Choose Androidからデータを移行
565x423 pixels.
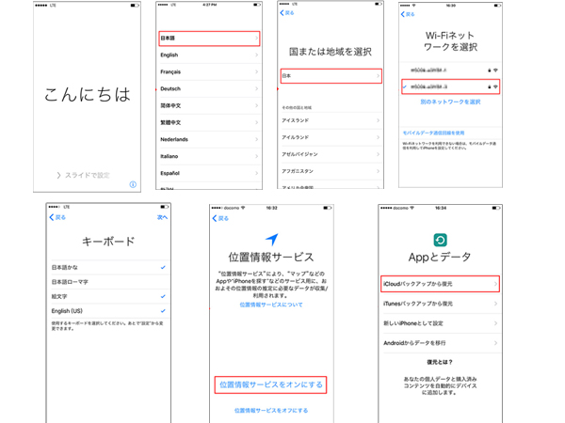pos(441,343)
